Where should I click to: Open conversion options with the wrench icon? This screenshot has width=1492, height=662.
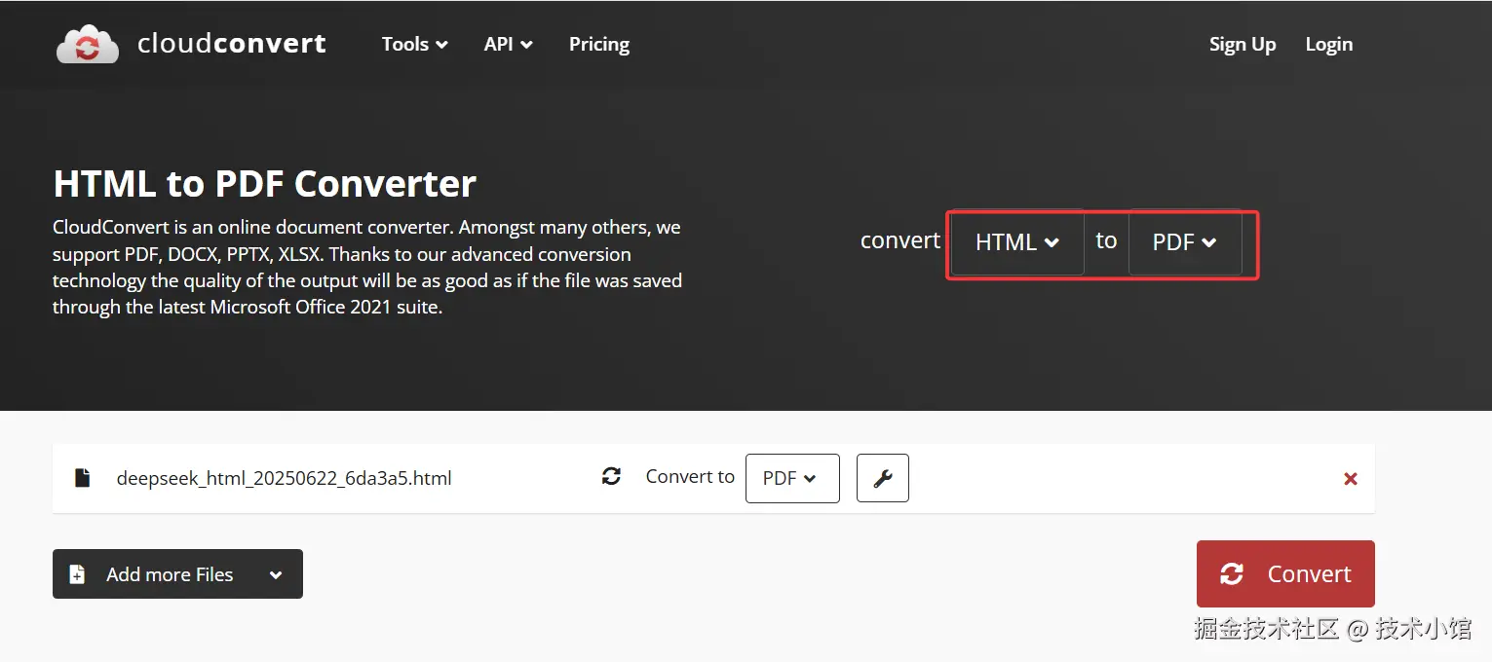[x=883, y=478]
